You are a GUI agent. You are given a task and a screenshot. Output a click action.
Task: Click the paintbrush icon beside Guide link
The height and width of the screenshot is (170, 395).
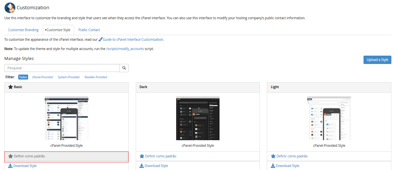pyautogui.click(x=101, y=39)
